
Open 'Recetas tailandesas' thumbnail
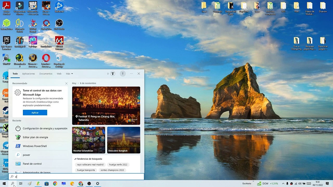(88, 140)
